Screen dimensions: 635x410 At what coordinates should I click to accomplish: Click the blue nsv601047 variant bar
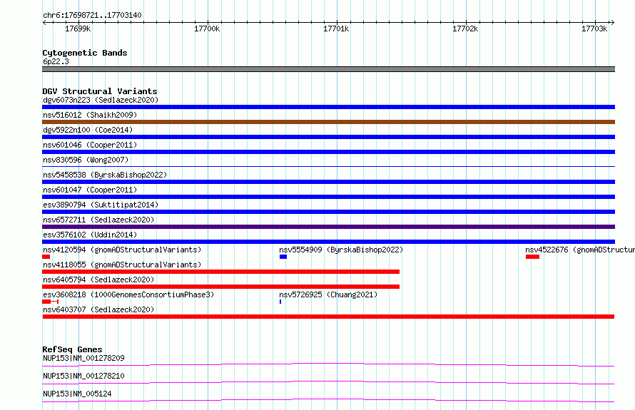pos(328,197)
